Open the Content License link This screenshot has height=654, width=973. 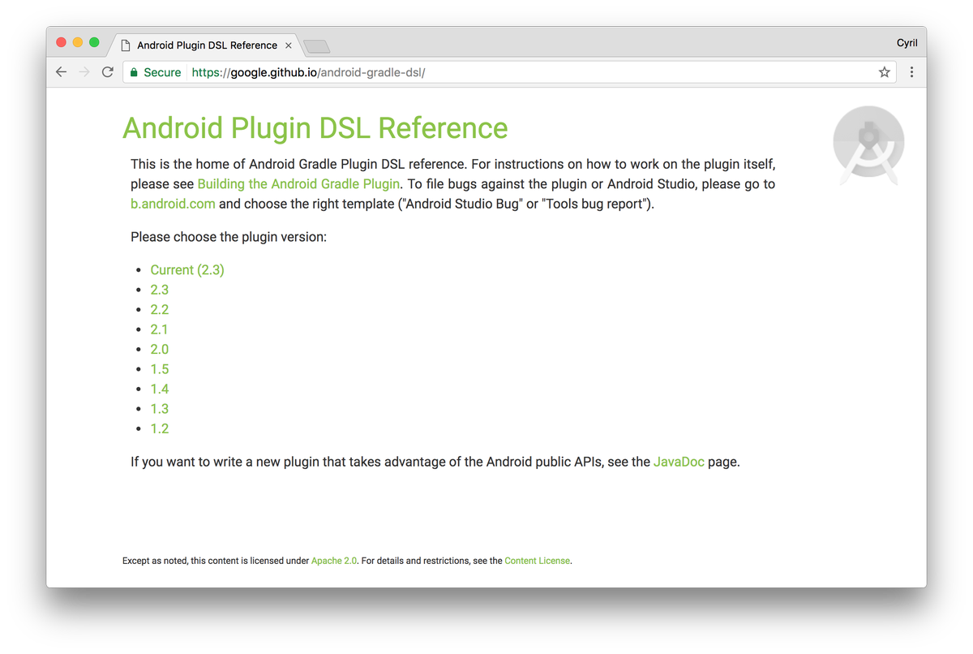(538, 561)
